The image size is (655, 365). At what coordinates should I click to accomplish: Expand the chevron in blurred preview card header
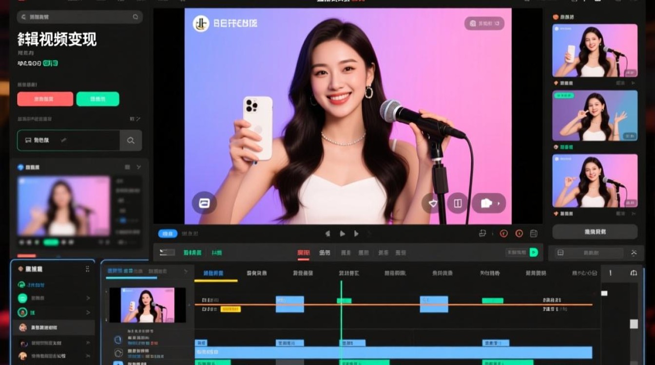139,167
